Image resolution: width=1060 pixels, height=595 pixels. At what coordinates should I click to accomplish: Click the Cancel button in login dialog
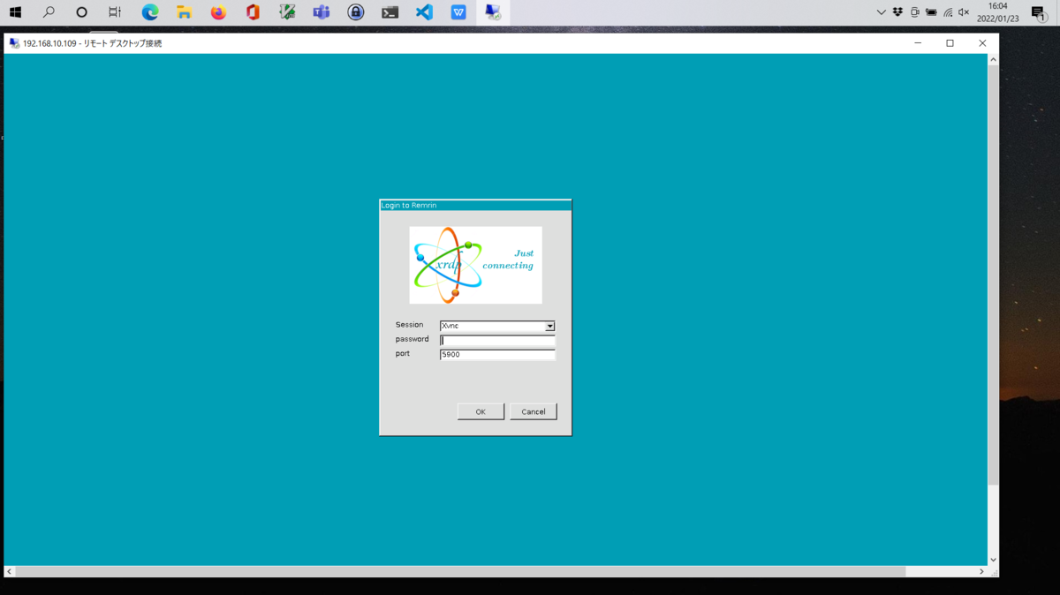534,411
